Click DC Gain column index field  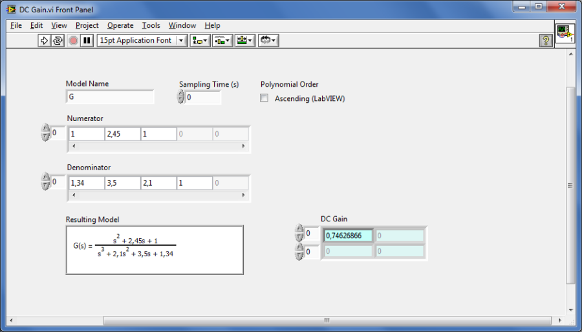pyautogui.click(x=312, y=252)
